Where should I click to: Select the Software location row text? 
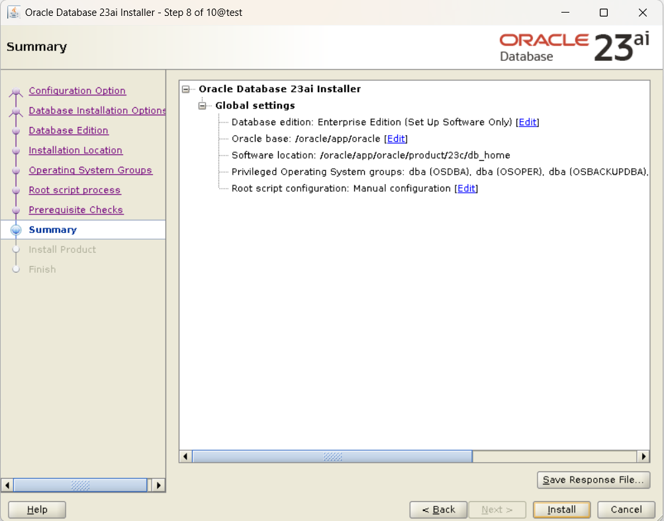pos(371,156)
